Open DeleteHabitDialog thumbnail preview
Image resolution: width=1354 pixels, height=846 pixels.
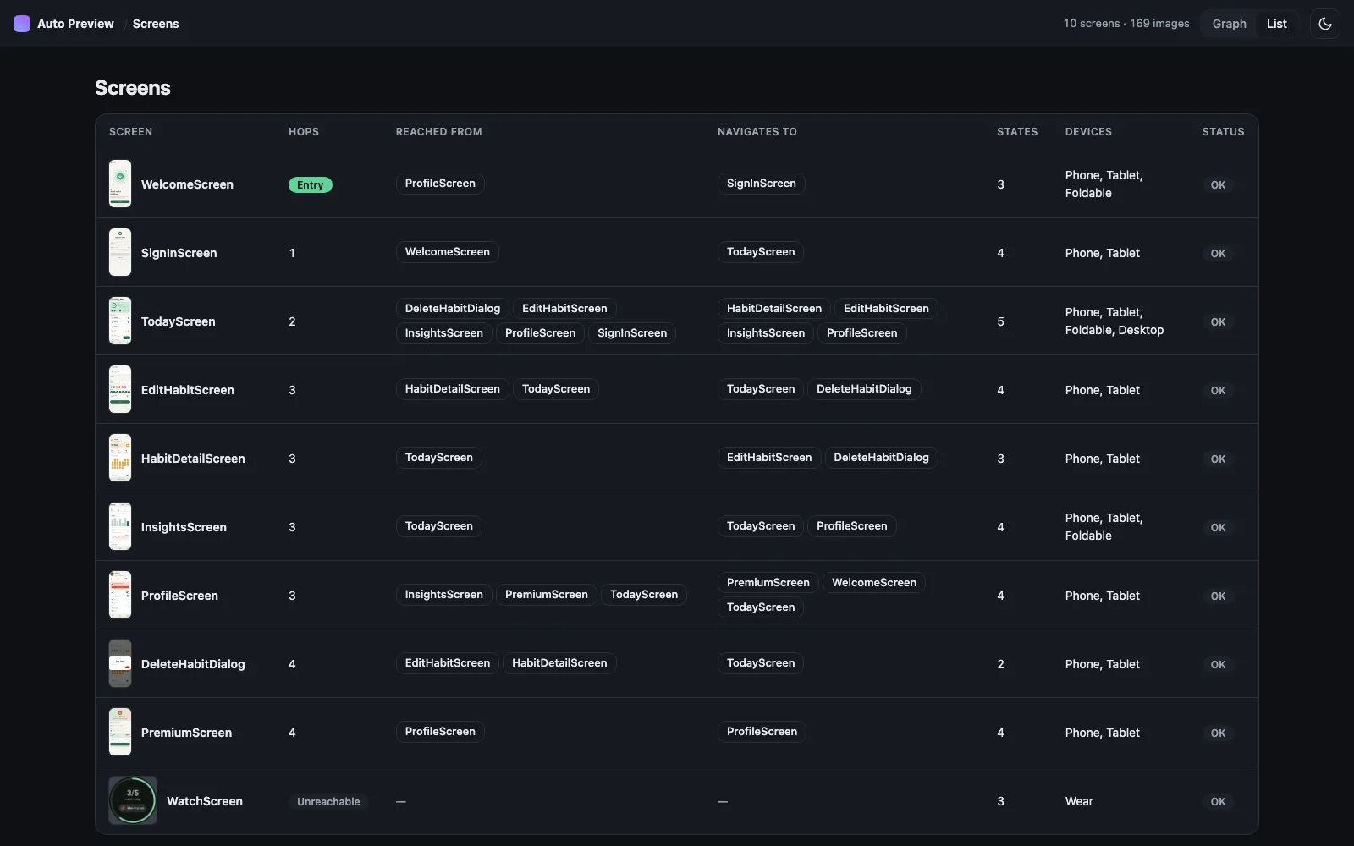pos(120,663)
